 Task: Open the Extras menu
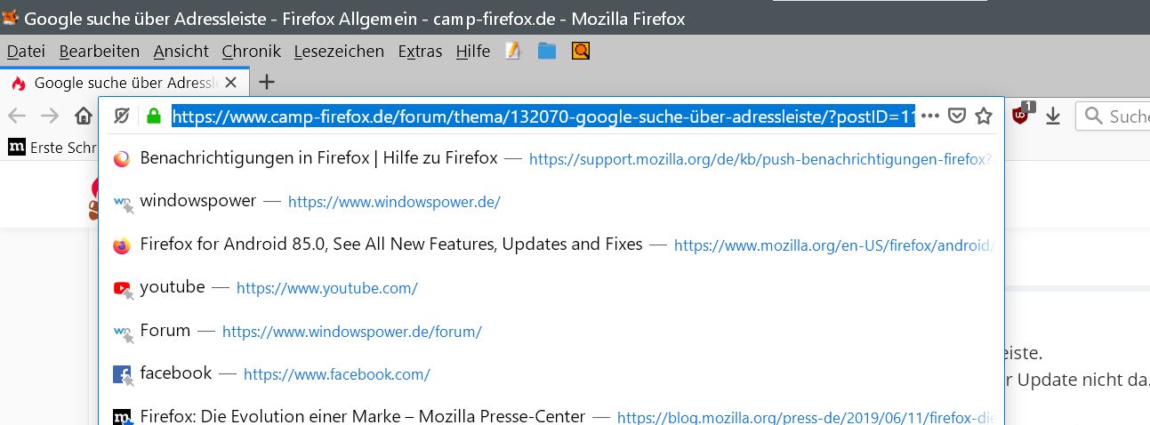point(420,52)
